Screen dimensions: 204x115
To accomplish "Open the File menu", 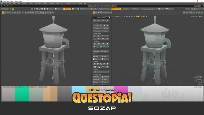I will click(x=2, y=4).
